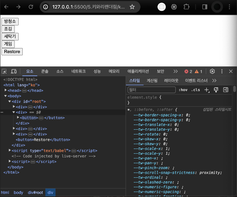
Task: Open the profile avatar menu
Action: 217,7
